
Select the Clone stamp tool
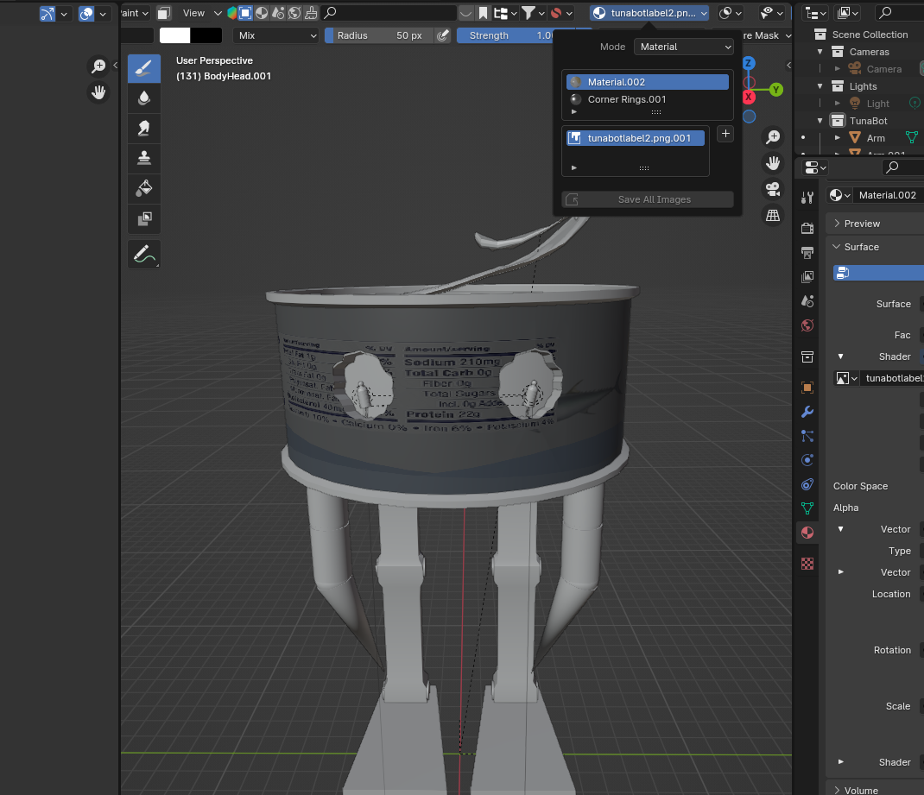click(144, 159)
